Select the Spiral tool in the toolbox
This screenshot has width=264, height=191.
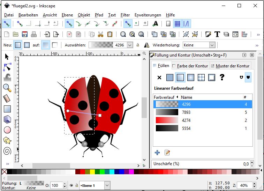pyautogui.click(x=7, y=151)
